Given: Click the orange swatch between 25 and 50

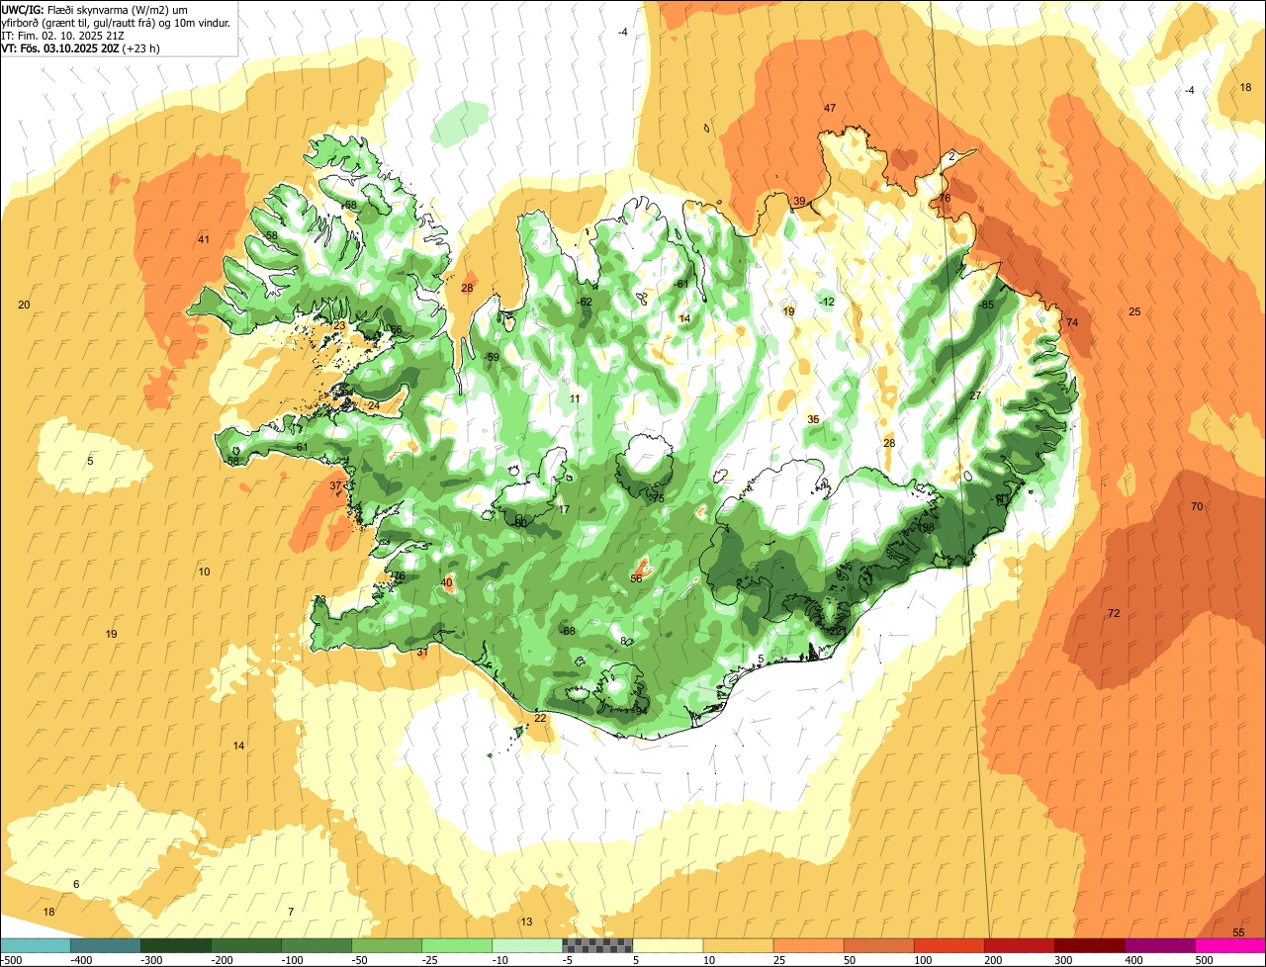Looking at the screenshot, I should pos(808,946).
